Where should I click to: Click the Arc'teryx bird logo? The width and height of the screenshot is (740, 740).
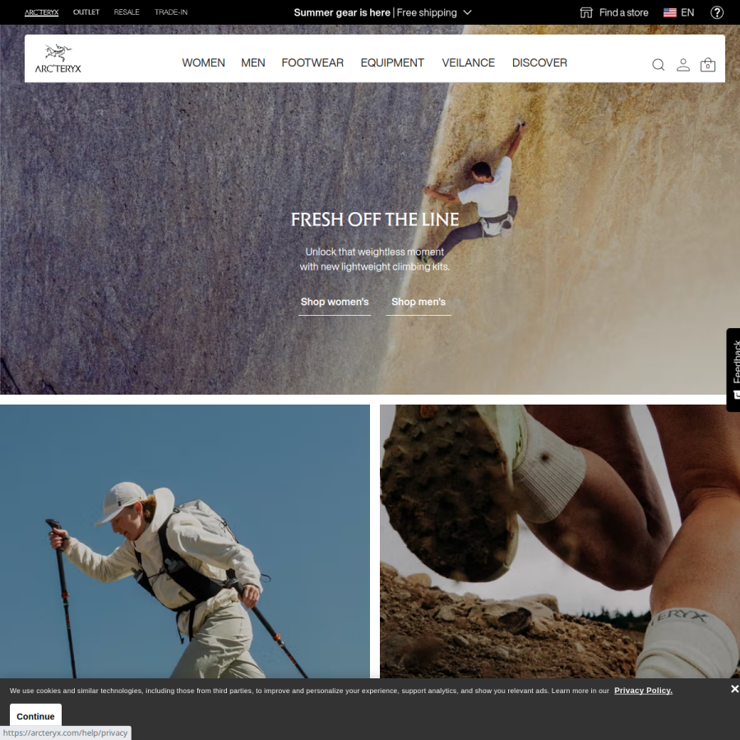(x=58, y=58)
